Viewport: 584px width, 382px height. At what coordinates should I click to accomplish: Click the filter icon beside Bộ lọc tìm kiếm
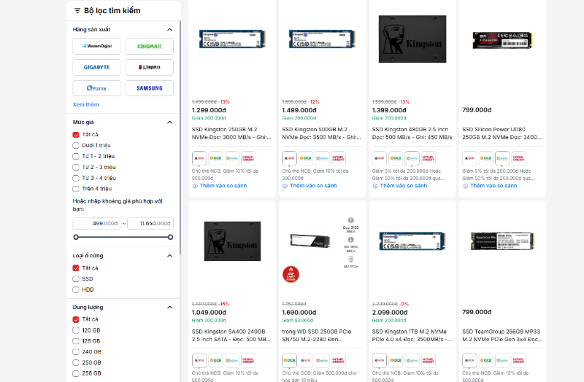click(x=77, y=11)
